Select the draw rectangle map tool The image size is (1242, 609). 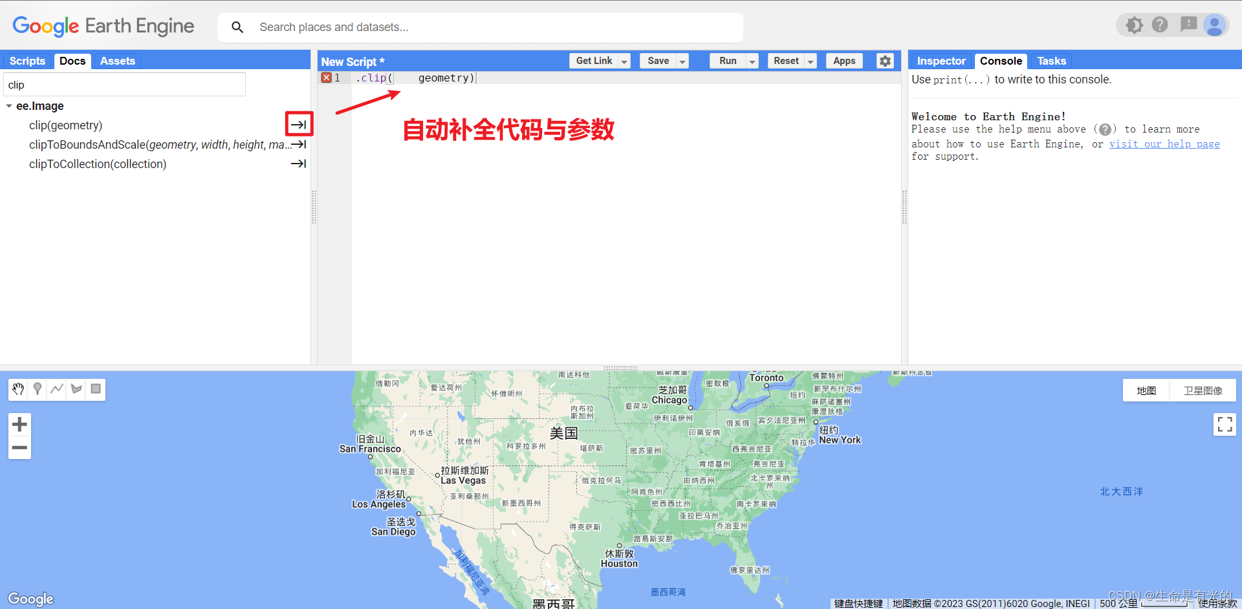[x=96, y=389]
